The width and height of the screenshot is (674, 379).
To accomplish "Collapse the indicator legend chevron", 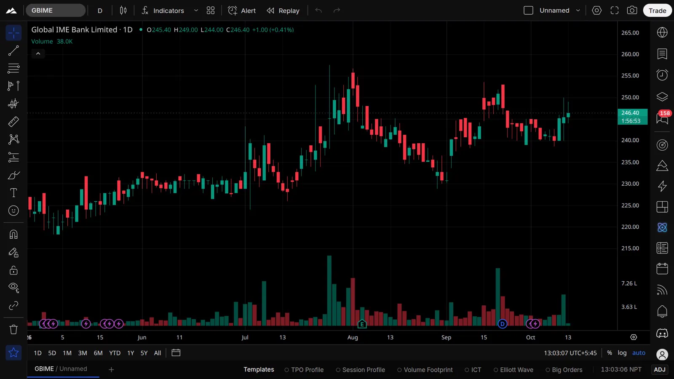I will (x=38, y=53).
